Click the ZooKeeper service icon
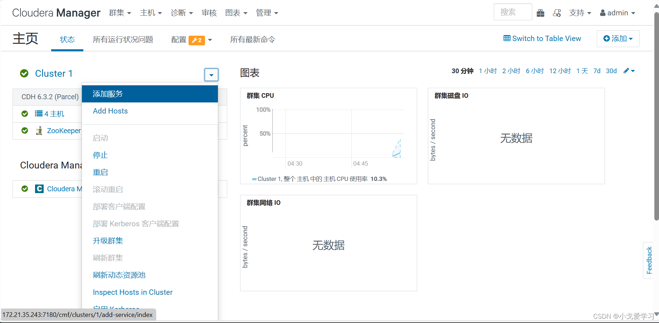Viewport: 659px width, 323px height. pyautogui.click(x=39, y=131)
